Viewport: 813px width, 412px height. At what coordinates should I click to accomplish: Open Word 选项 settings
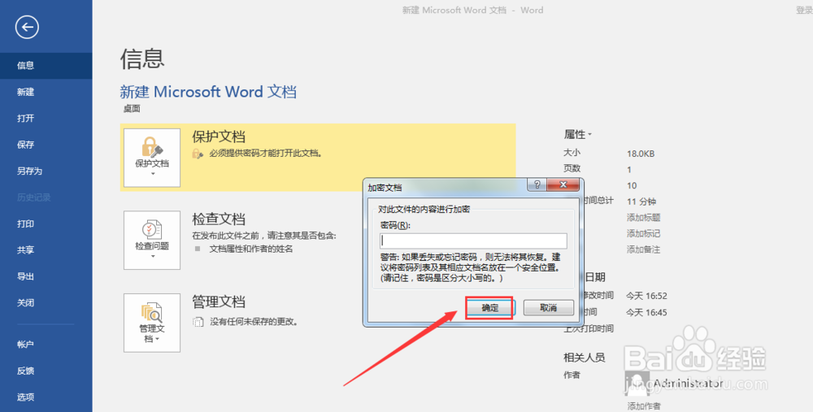(46, 397)
